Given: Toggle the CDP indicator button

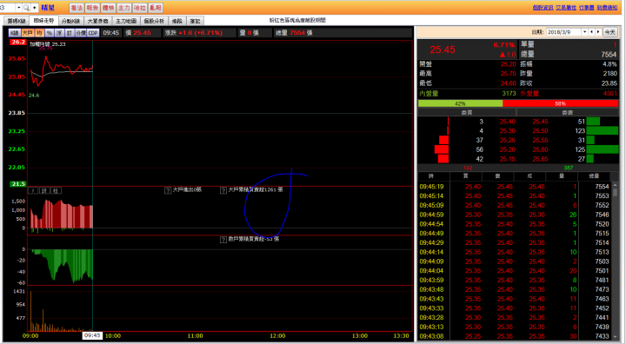Looking at the screenshot, I should 93,33.
